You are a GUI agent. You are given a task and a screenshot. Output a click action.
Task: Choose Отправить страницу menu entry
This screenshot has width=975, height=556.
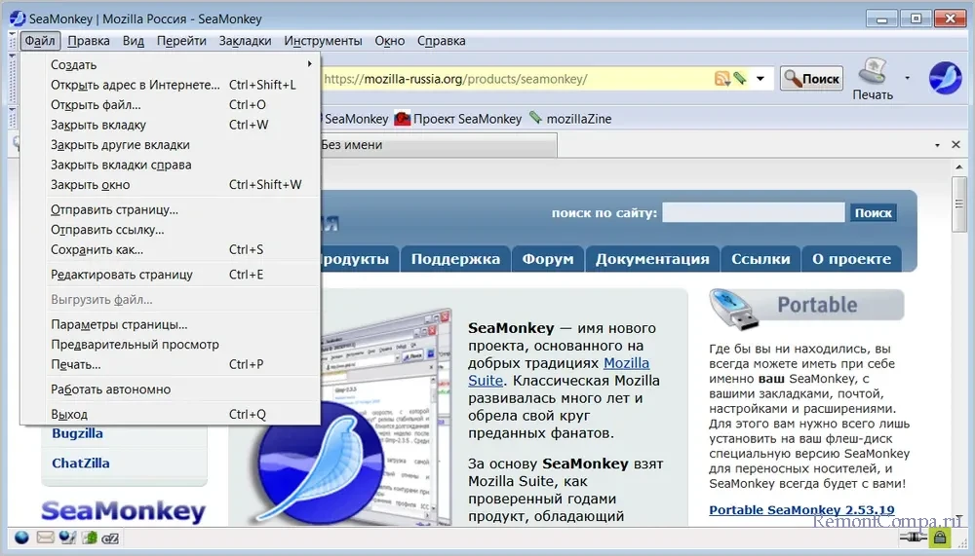[x=170, y=210]
